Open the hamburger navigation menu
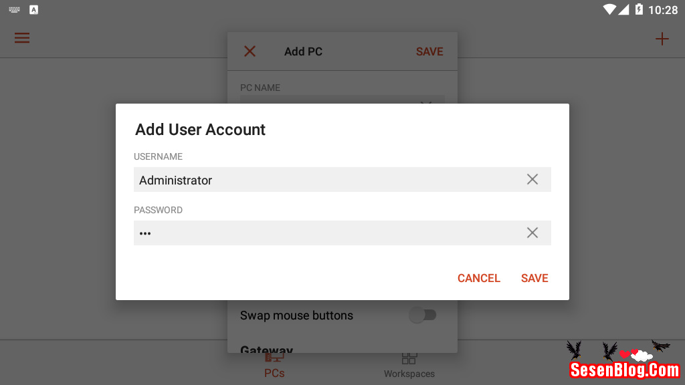This screenshot has height=385, width=685. point(22,38)
